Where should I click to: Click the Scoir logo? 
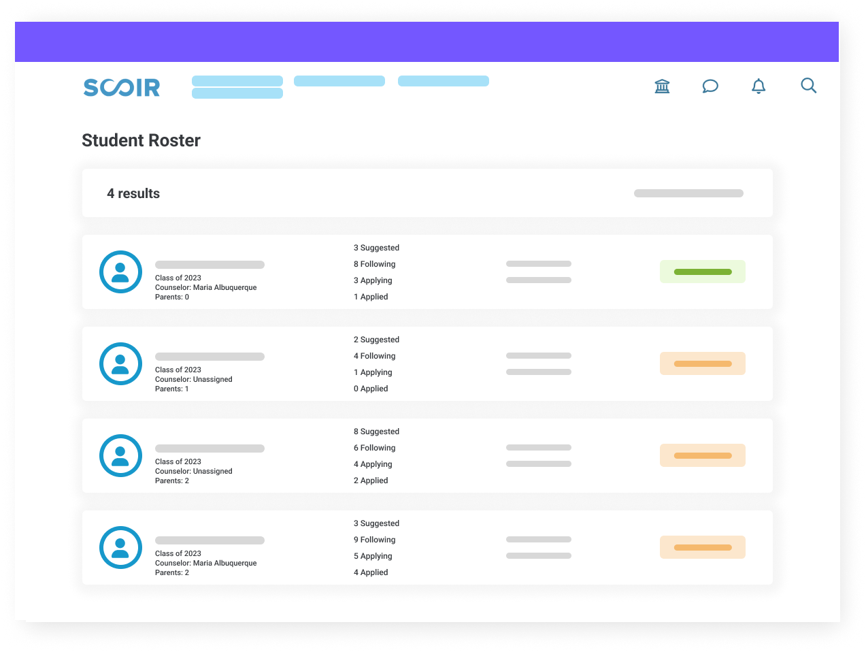pyautogui.click(x=122, y=87)
